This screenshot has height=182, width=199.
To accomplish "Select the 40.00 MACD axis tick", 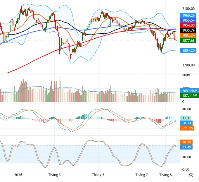I will click(186, 109).
